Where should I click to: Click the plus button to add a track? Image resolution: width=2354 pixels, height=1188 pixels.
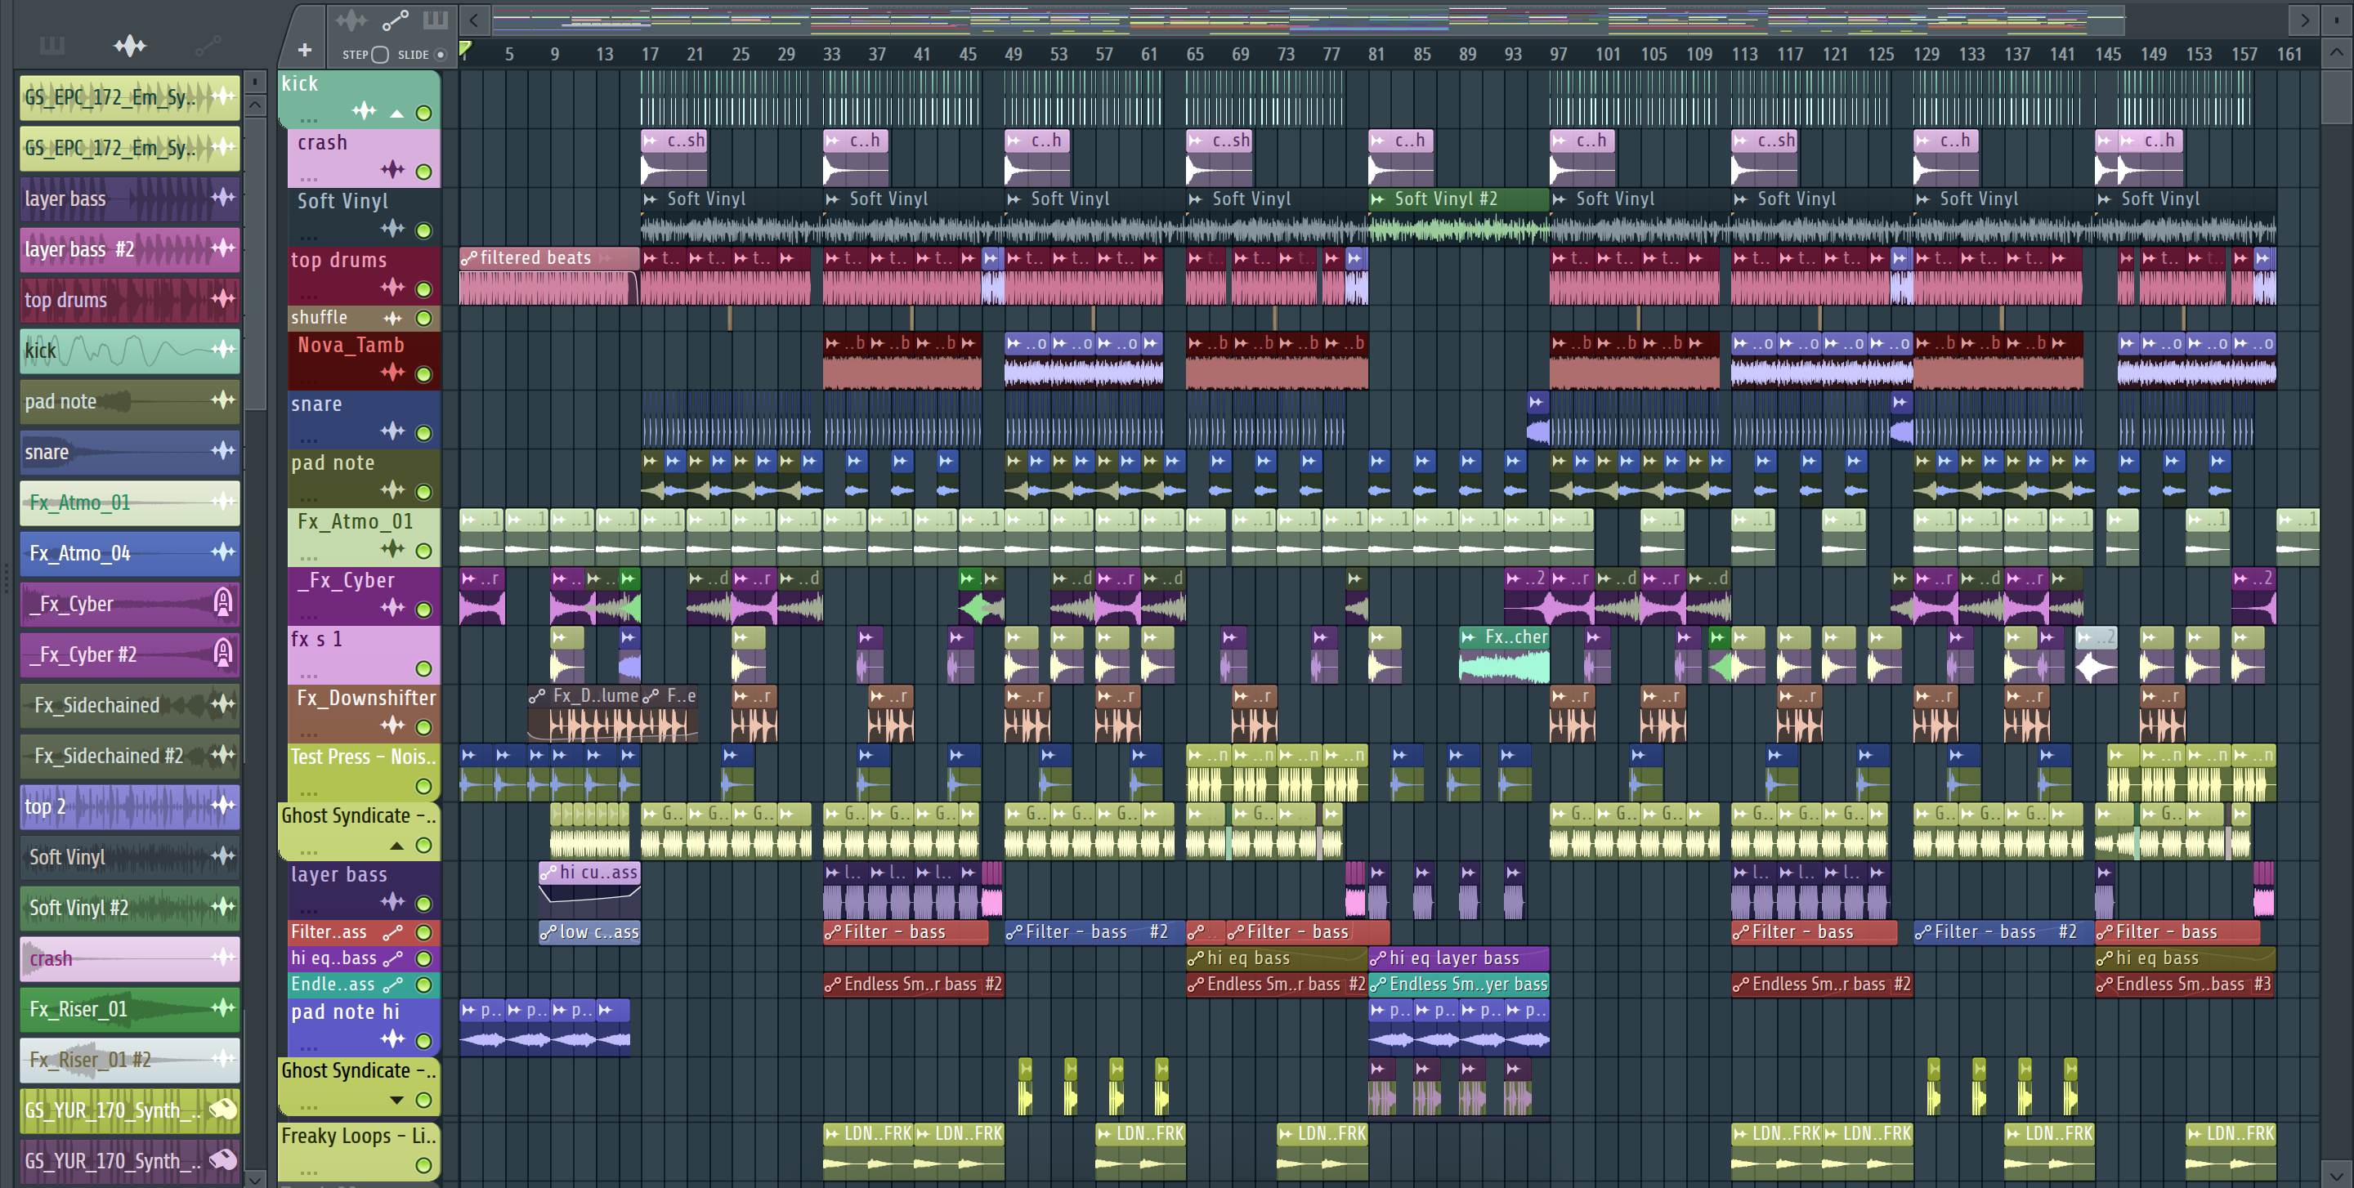click(304, 50)
